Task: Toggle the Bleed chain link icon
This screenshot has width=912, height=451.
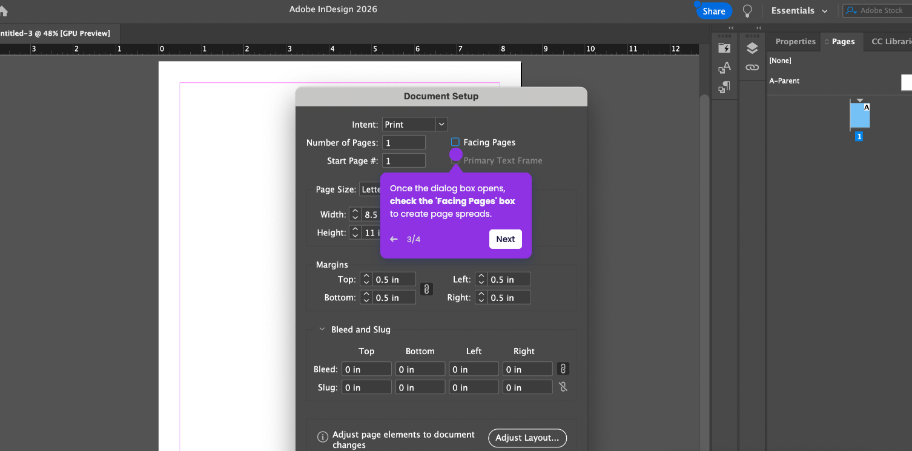Action: pyautogui.click(x=563, y=369)
